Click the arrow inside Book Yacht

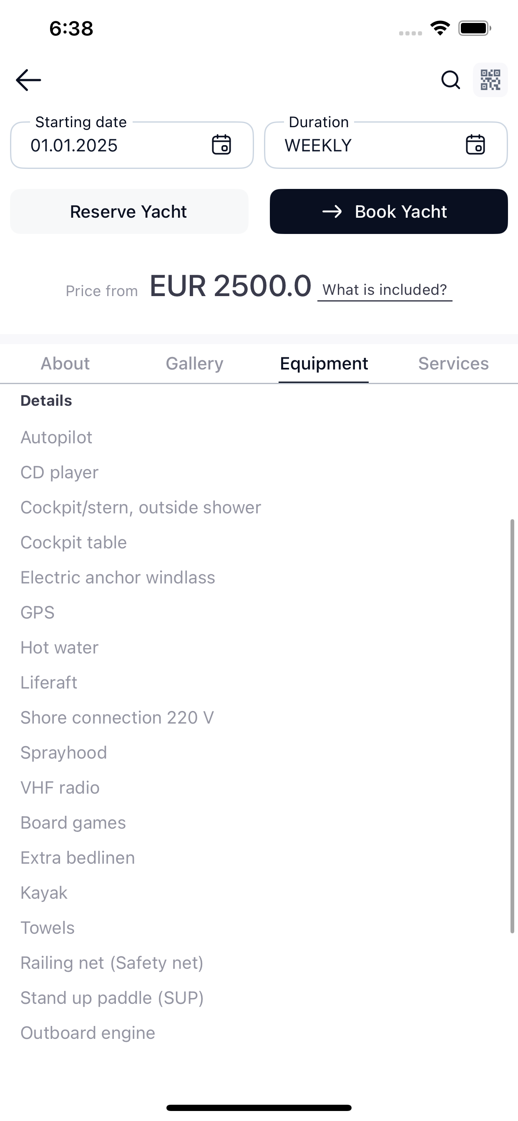click(332, 211)
